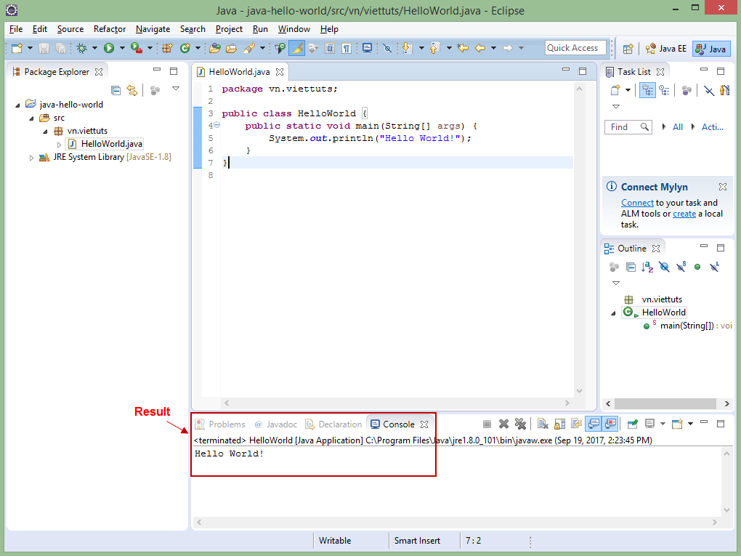
Task: Go to Last Edit Location arrow icon
Action: click(463, 48)
